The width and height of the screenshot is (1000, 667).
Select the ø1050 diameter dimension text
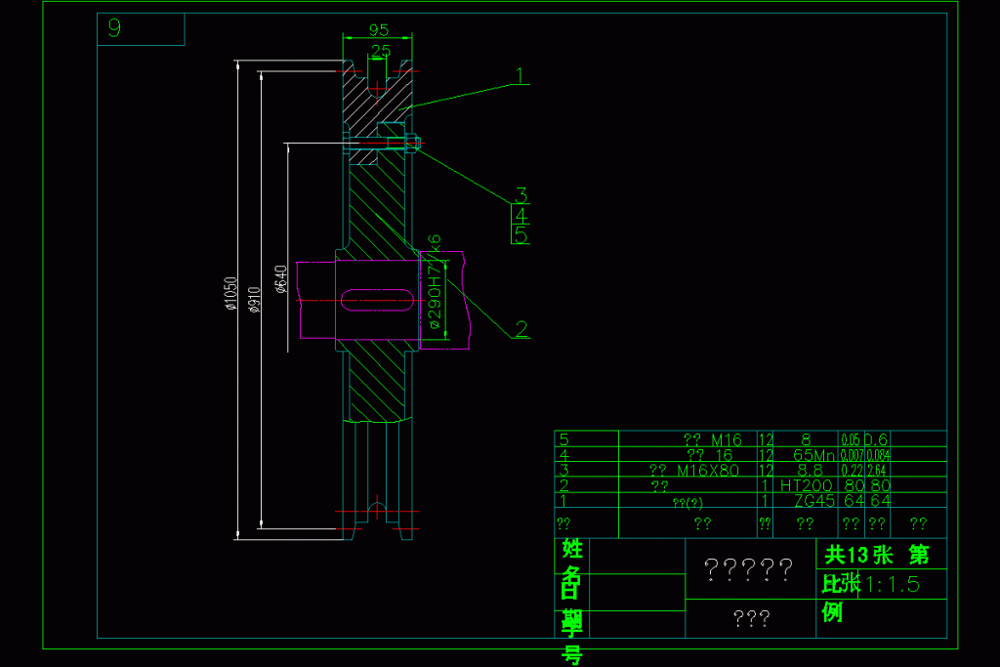point(230,293)
